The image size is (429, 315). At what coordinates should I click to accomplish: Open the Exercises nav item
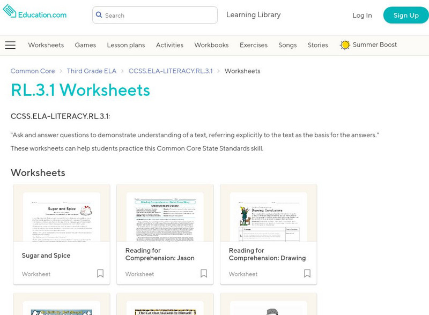(254, 45)
